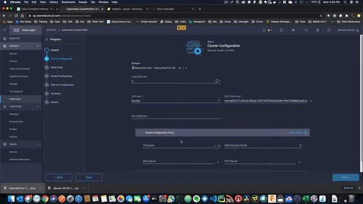Screen dimensions: 363x204
Task: Add an NTP Server with plus icon
Action: tap(299, 162)
